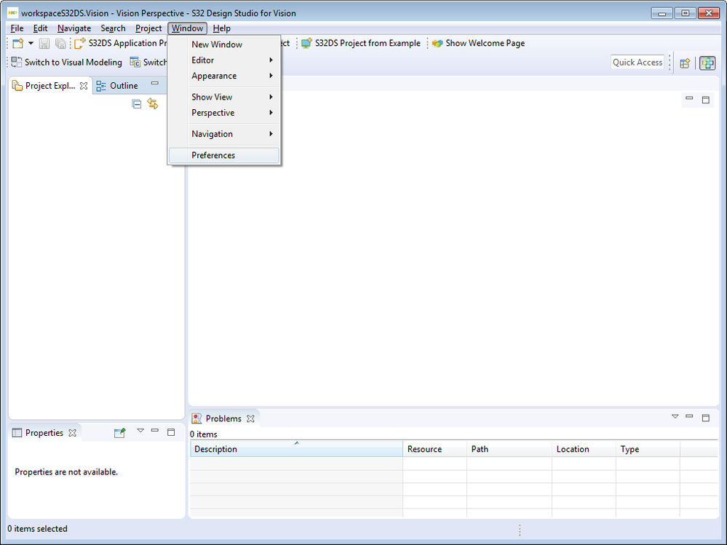Maximize the Properties panel
Image resolution: width=727 pixels, height=545 pixels.
171,432
